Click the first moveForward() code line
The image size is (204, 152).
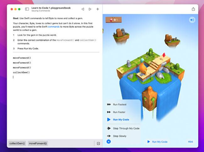[22, 58]
